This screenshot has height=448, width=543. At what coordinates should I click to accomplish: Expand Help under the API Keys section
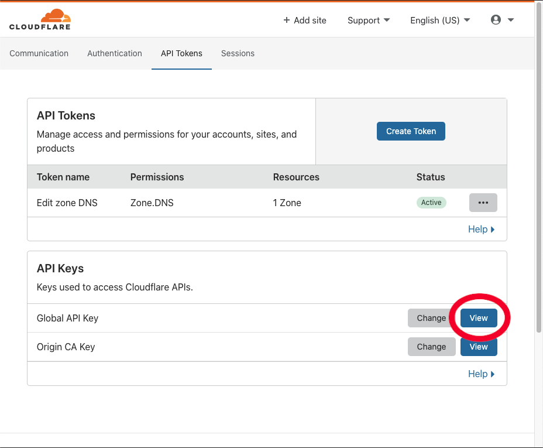pos(481,374)
